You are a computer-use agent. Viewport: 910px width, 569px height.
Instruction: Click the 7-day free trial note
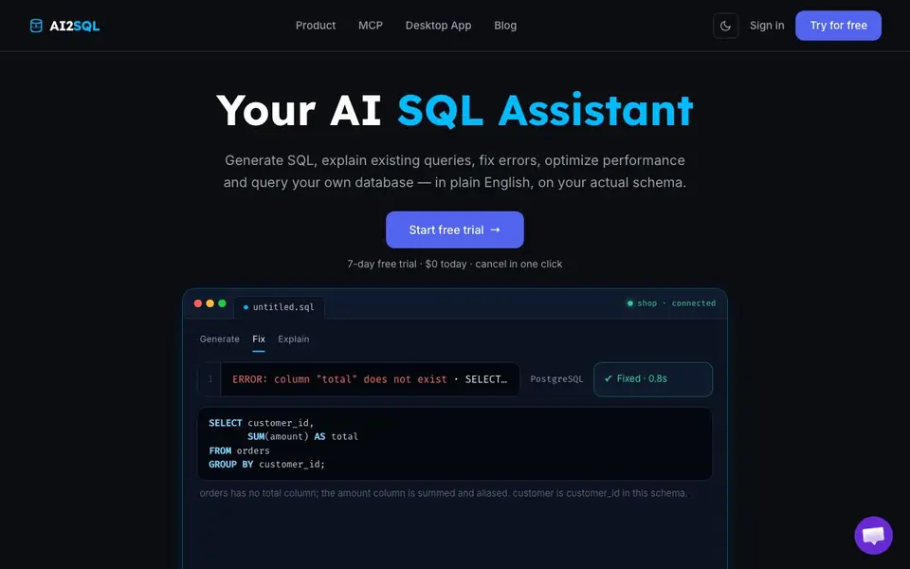pos(454,265)
